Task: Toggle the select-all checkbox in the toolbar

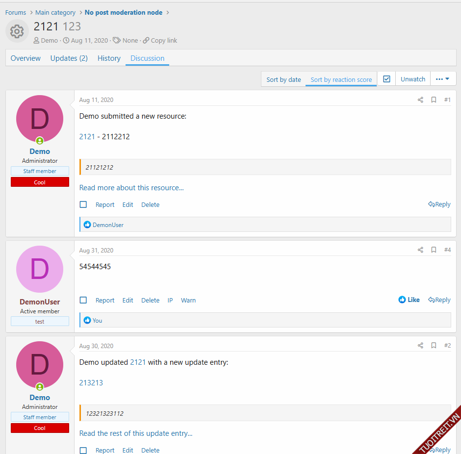Action: pos(386,79)
